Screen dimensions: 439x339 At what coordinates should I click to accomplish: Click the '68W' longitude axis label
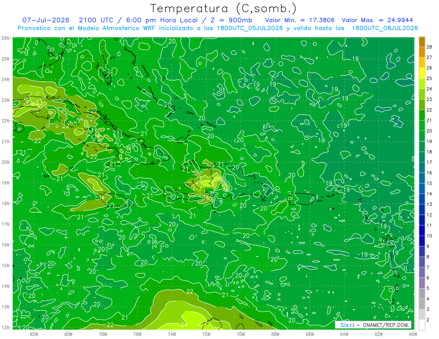[275, 334]
